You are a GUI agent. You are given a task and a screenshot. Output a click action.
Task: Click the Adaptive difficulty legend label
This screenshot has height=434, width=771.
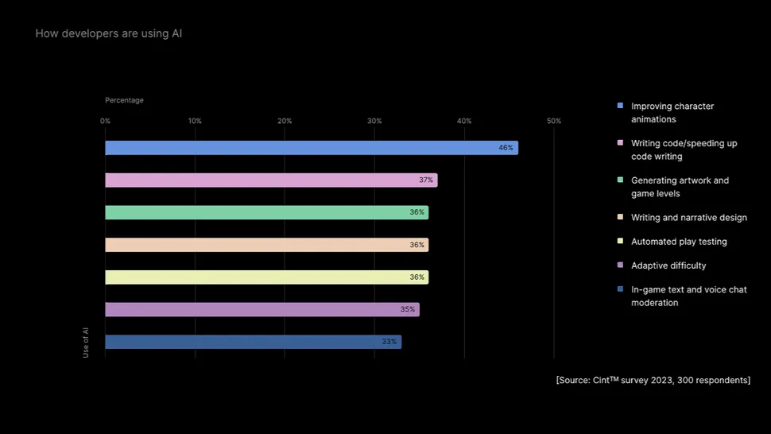tap(668, 266)
